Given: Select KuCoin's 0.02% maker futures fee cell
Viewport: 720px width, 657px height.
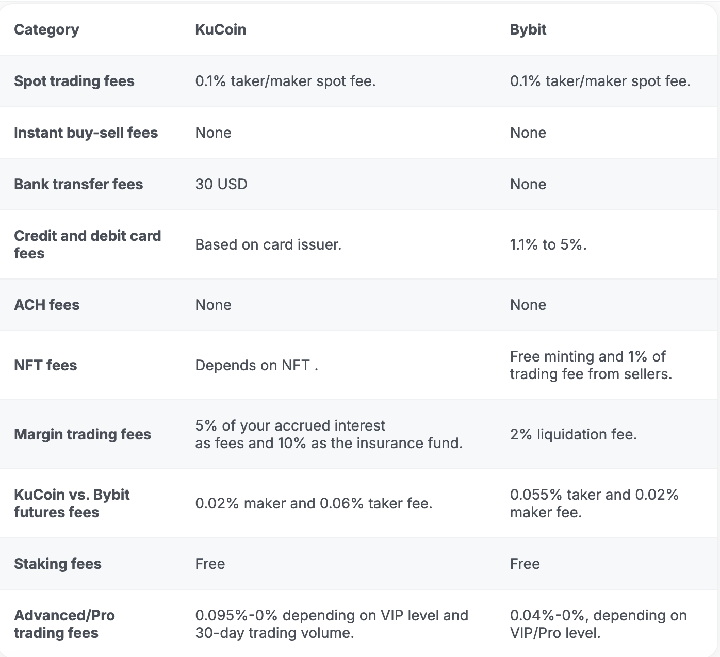Looking at the screenshot, I should point(314,503).
